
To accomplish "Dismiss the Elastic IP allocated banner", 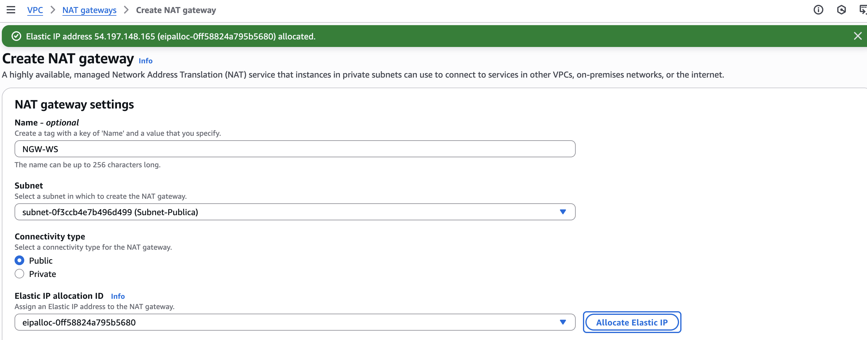I will (x=858, y=36).
